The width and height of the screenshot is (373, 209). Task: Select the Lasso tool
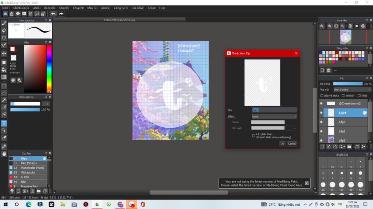pyautogui.click(x=4, y=93)
